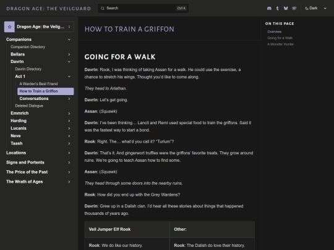Select How to Train a Griffon item
334x250 pixels.
pyautogui.click(x=46, y=91)
